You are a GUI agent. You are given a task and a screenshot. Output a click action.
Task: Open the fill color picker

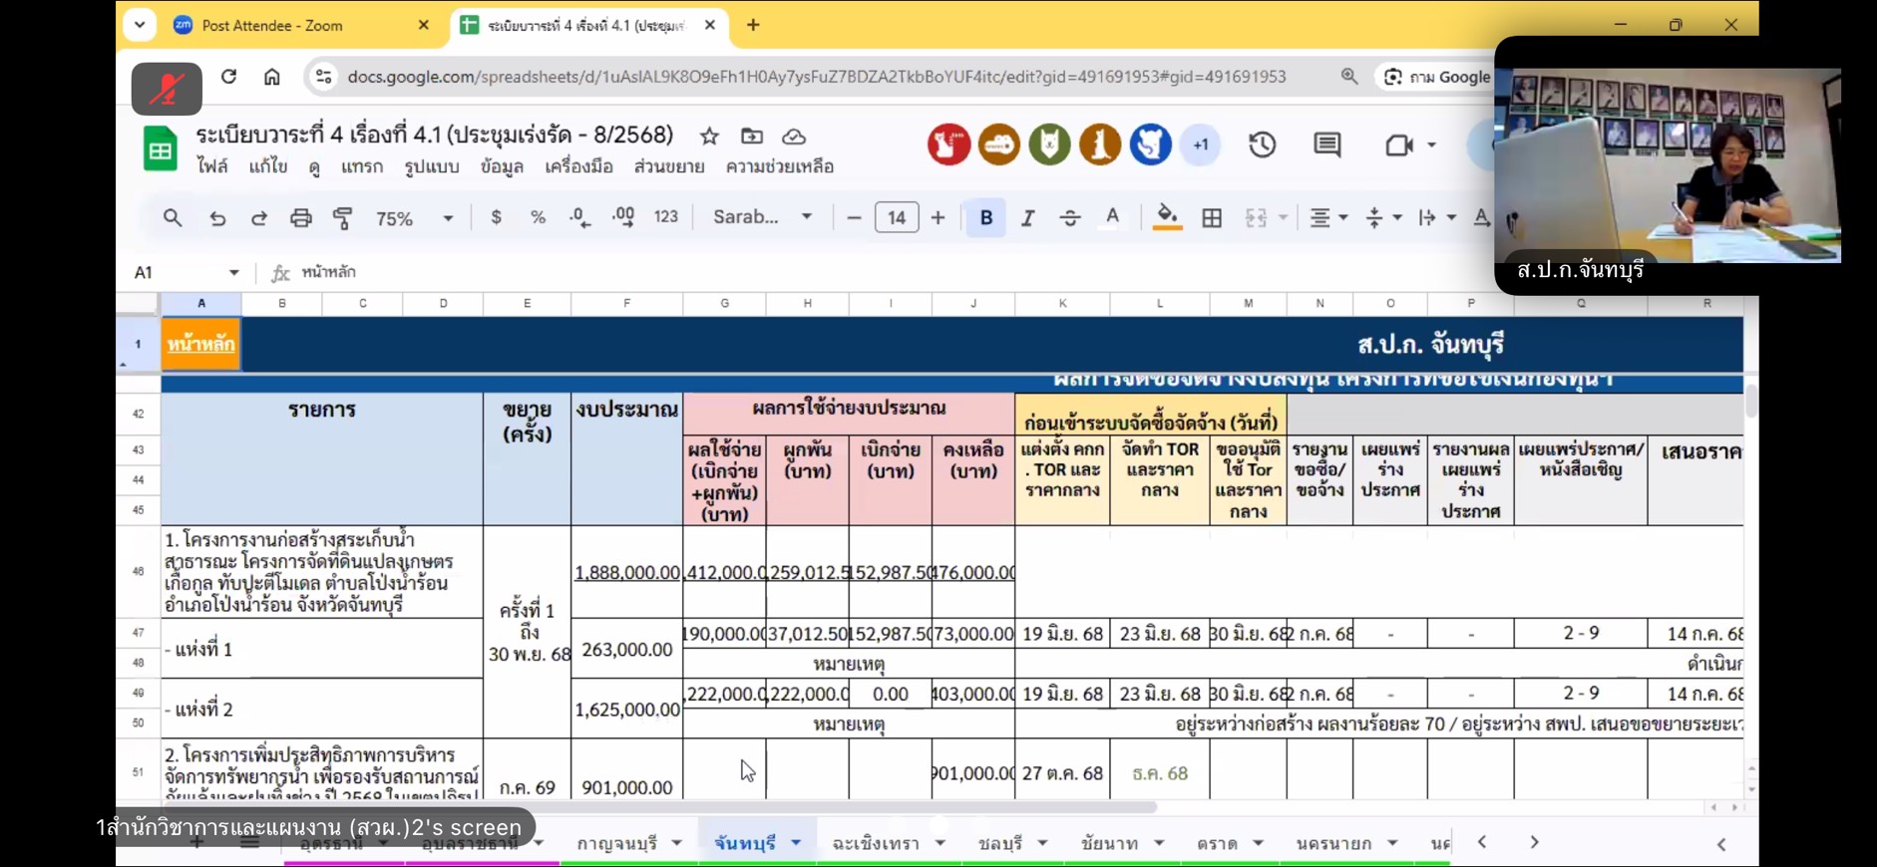click(x=1166, y=217)
